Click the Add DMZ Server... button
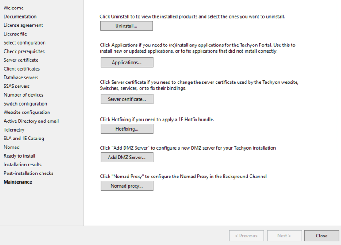 127,157
